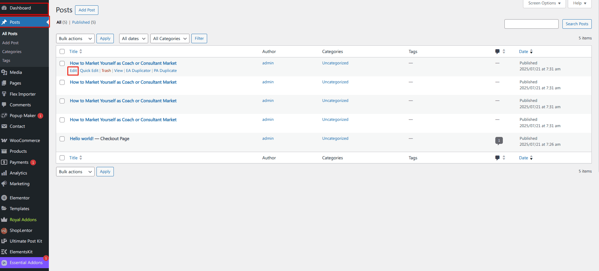599x271 pixels.
Task: Show the Published (5) filter view
Action: pyautogui.click(x=84, y=22)
